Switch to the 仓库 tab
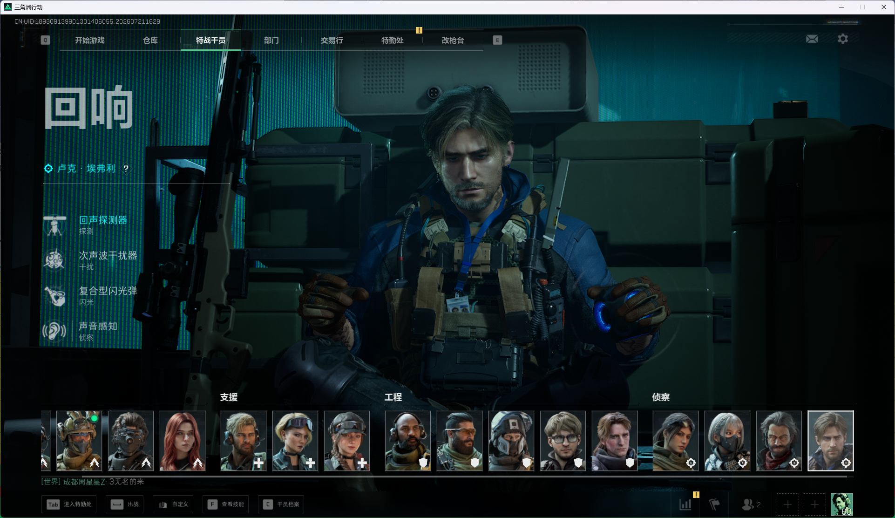Viewport: 895px width, 518px height. click(150, 41)
